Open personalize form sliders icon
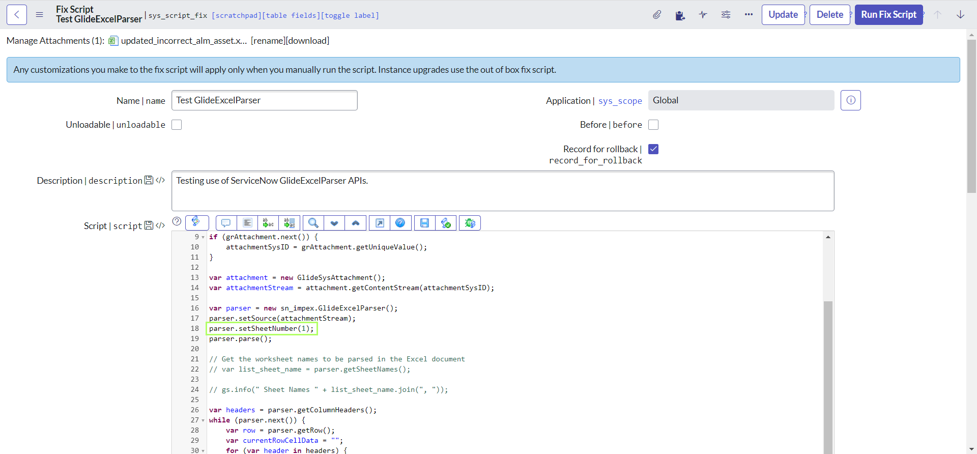Screen dimensions: 977x454 (x=726, y=15)
